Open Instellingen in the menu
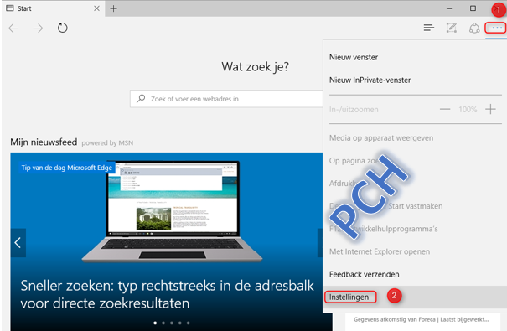 coord(349,297)
